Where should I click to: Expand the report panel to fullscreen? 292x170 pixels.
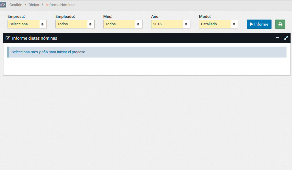[286, 38]
